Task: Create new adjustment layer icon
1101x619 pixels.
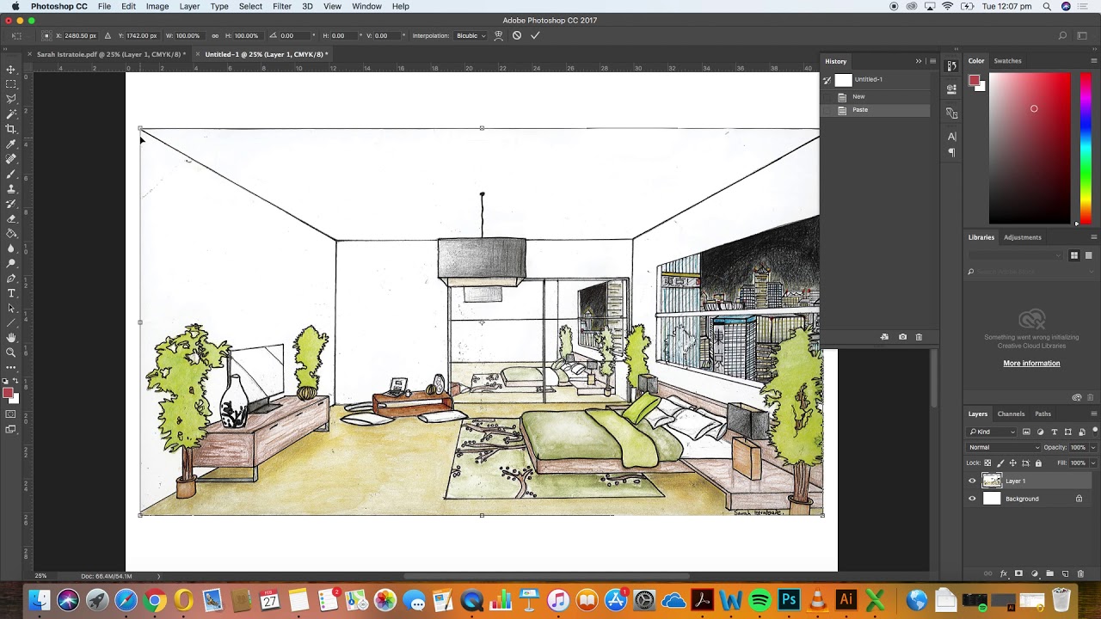Action: click(x=1035, y=573)
